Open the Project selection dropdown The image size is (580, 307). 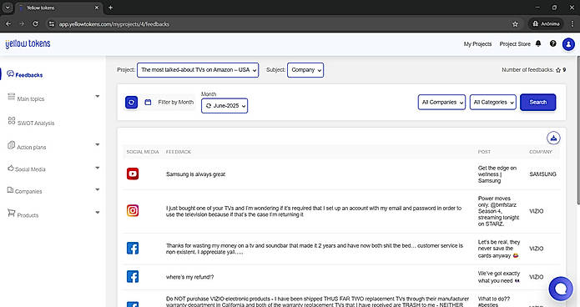click(198, 70)
